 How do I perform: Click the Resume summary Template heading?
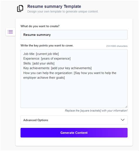[54, 6]
